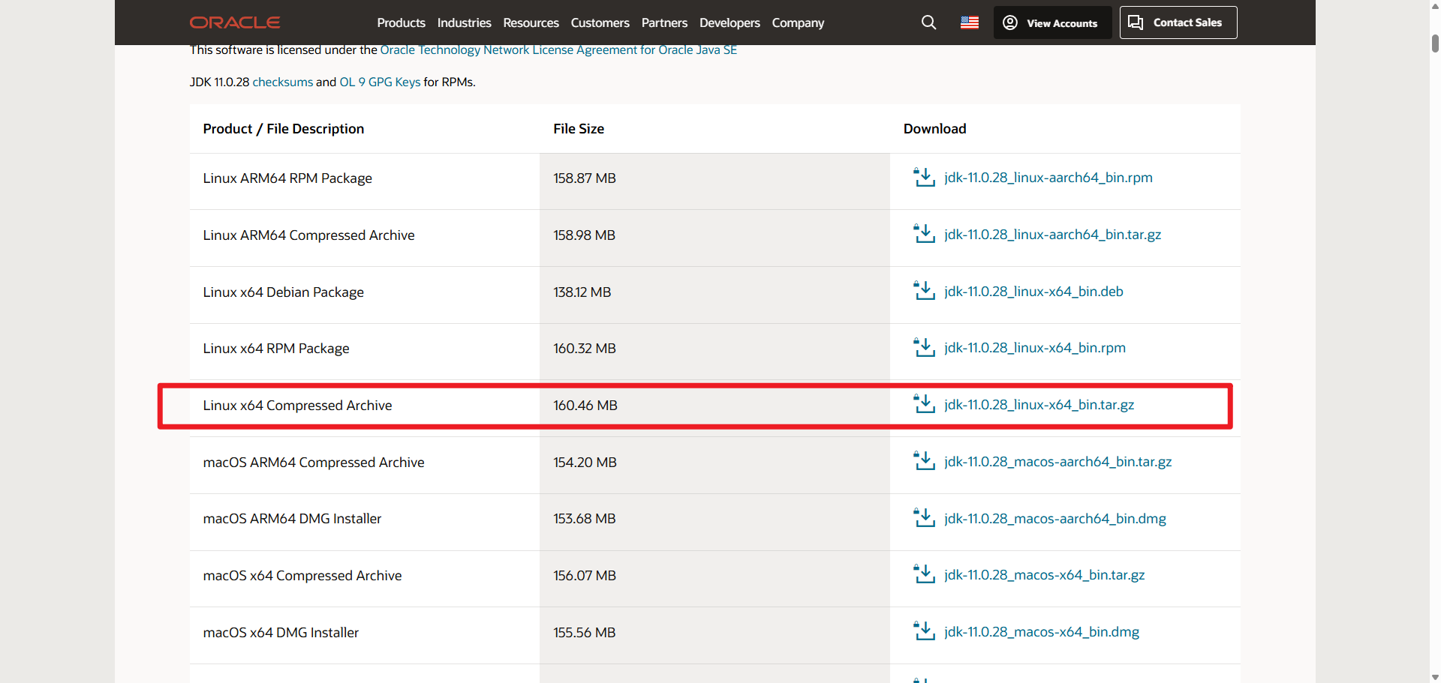Download jdk-11.0.28_linux-x64_bin.tar.gz
Viewport: 1441px width, 683px height.
click(1039, 405)
